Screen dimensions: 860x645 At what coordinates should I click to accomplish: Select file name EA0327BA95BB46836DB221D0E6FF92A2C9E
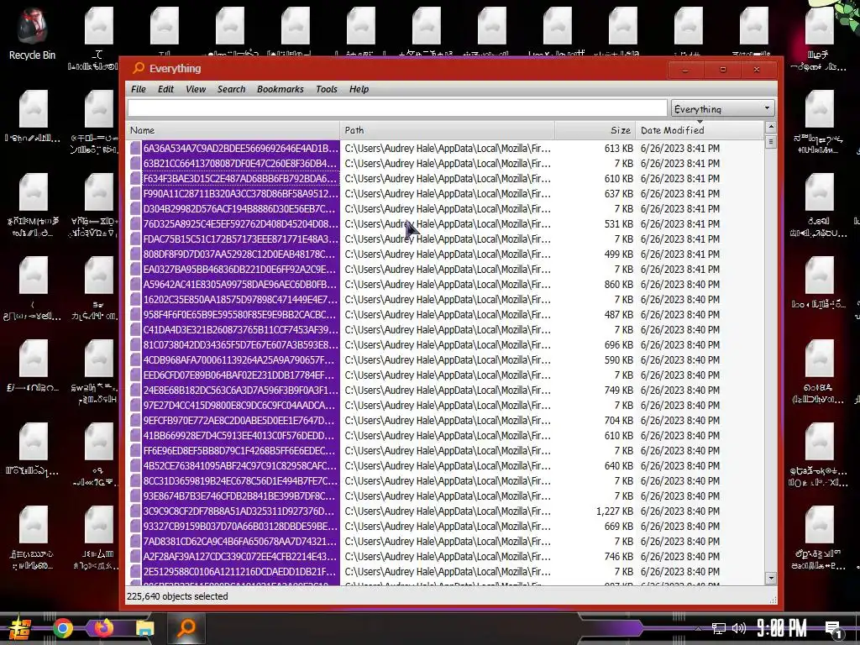click(x=241, y=269)
